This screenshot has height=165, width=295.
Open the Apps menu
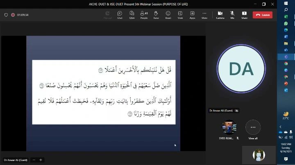click(192, 15)
